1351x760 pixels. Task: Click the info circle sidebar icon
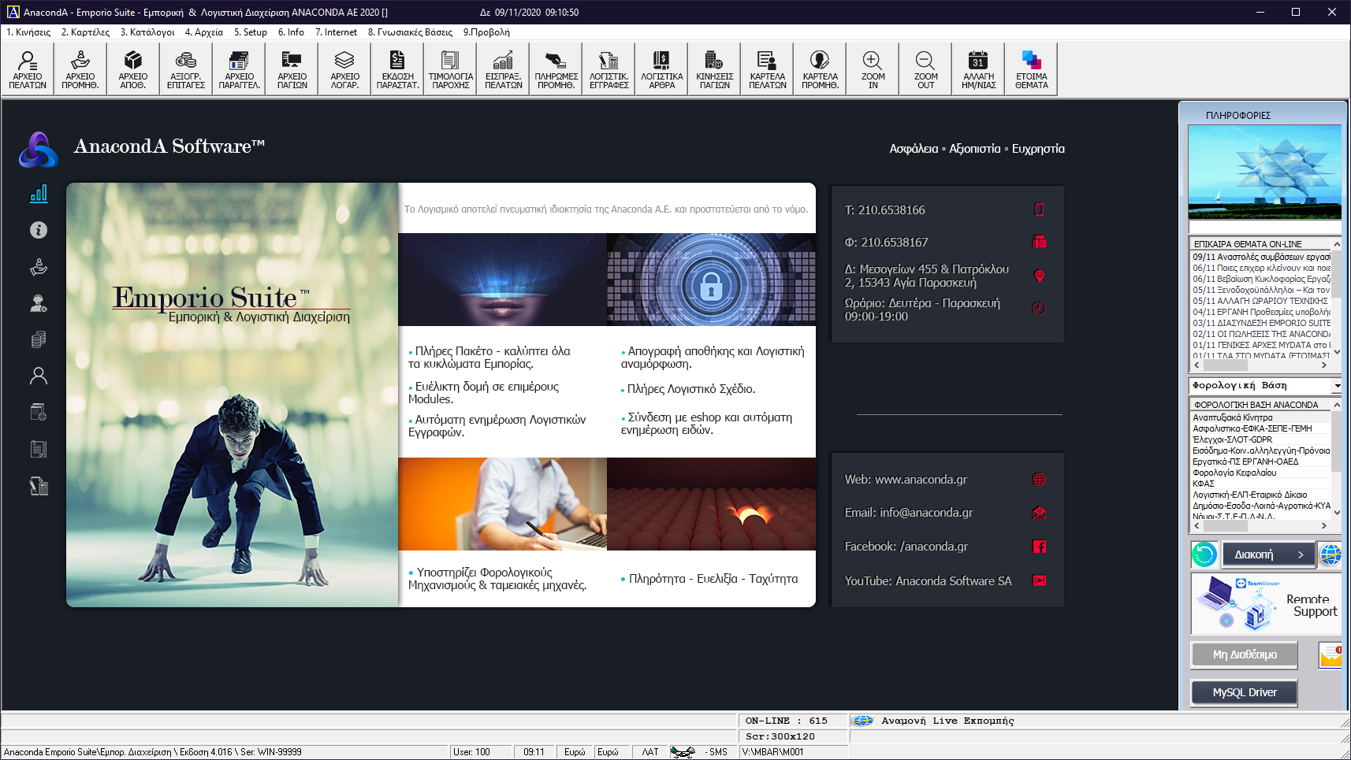tap(39, 230)
